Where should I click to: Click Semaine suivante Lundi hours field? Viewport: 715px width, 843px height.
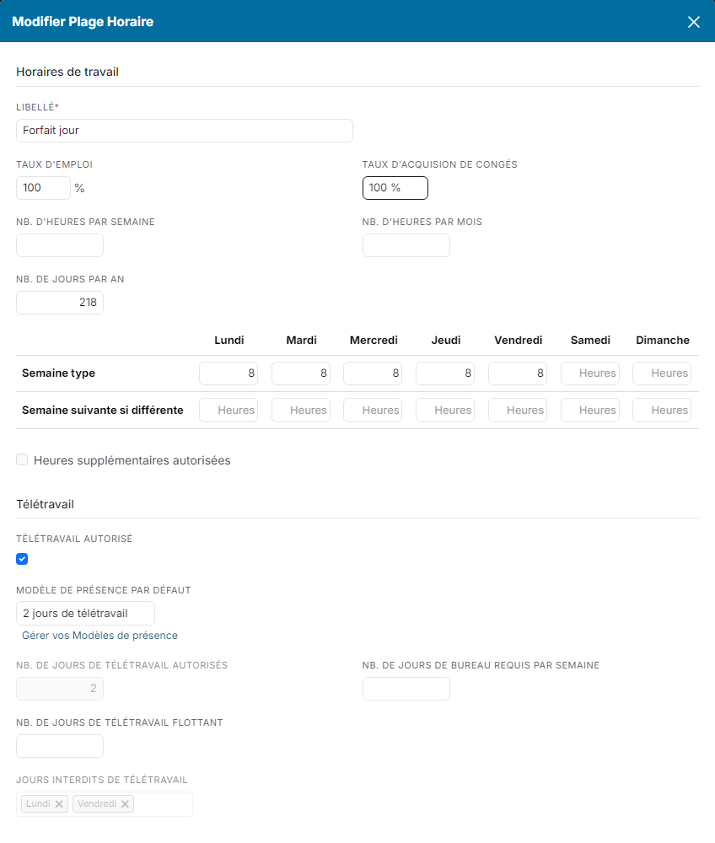point(228,411)
